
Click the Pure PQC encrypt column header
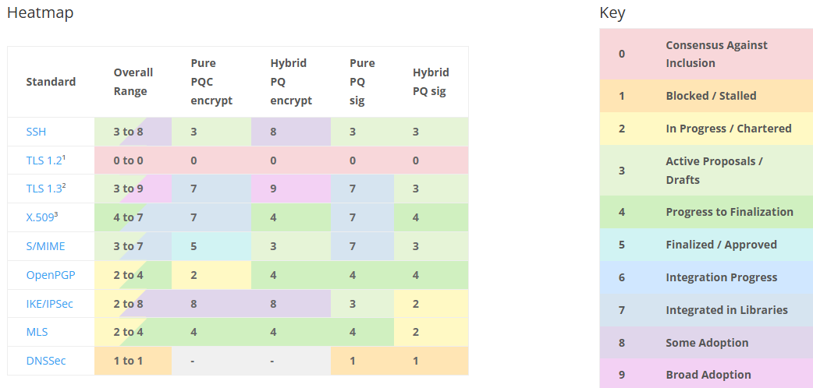click(211, 82)
